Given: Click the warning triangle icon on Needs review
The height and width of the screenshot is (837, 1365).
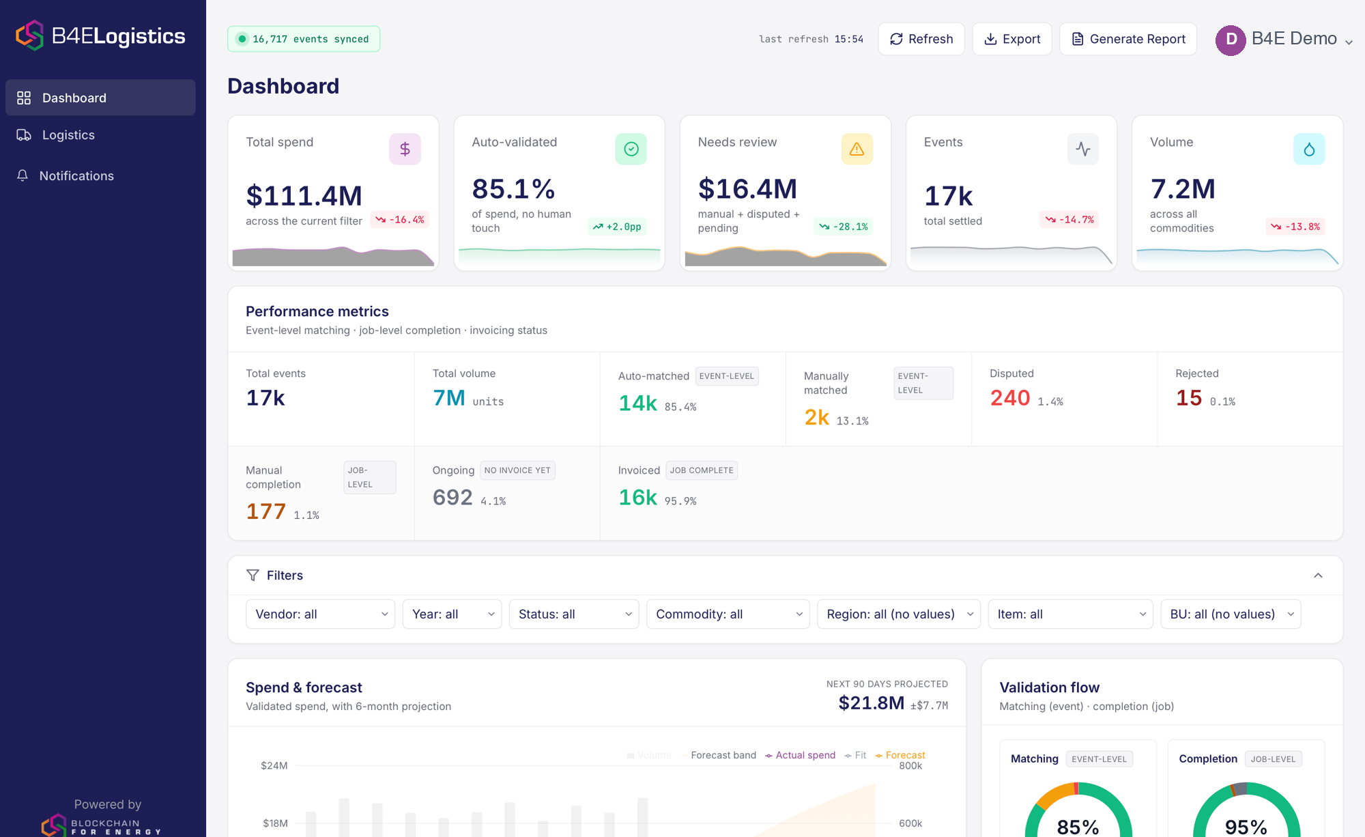Looking at the screenshot, I should (857, 149).
